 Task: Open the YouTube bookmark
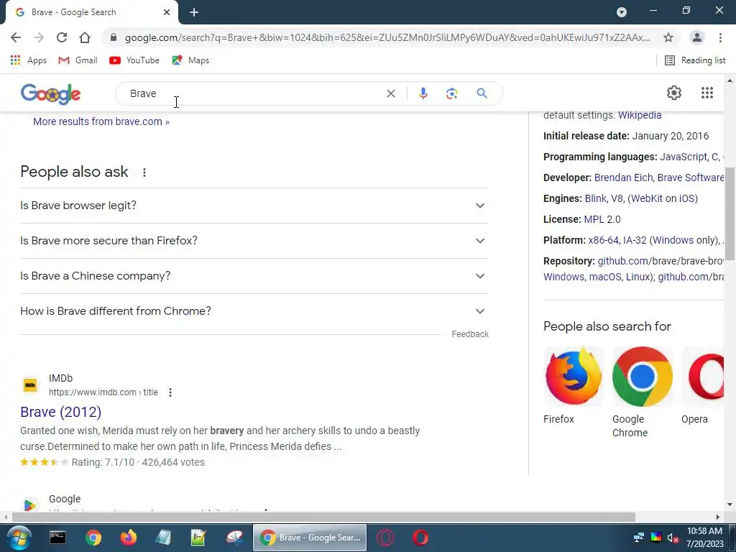coord(134,60)
